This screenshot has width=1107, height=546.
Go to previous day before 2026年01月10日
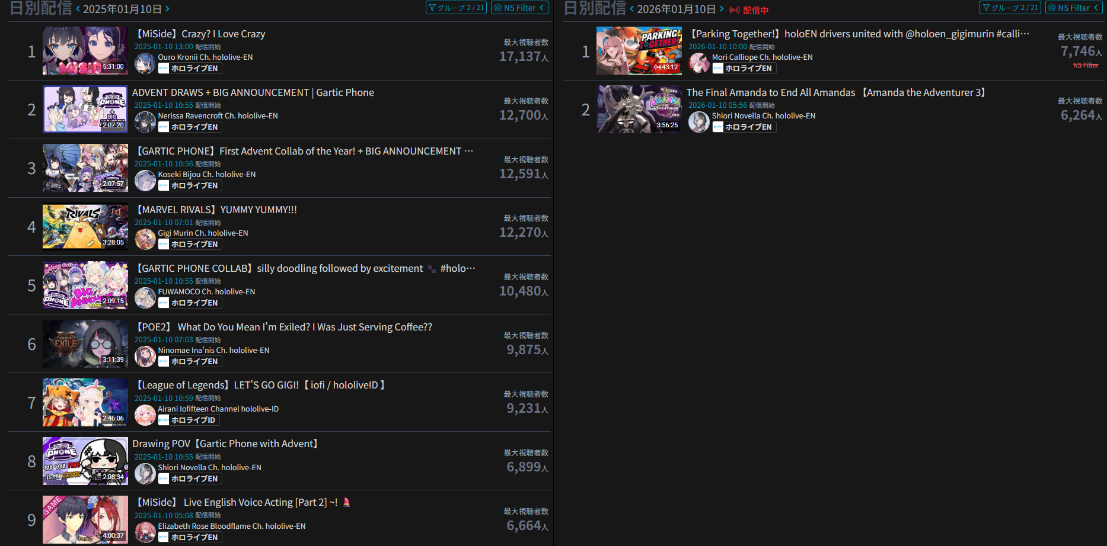pyautogui.click(x=632, y=9)
